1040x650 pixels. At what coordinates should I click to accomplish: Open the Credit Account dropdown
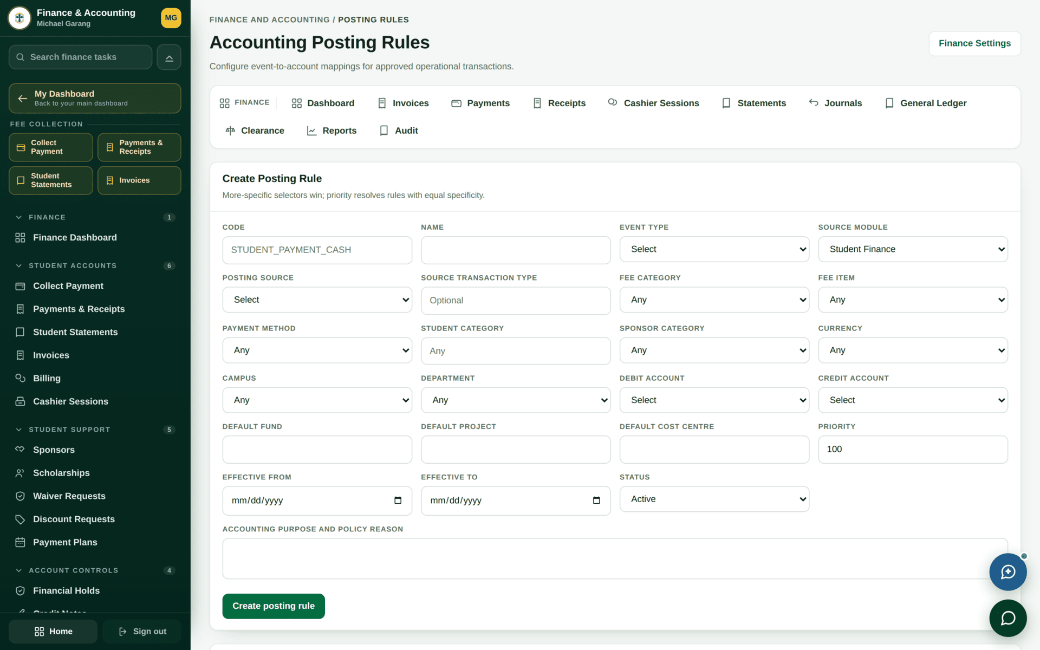[913, 400]
